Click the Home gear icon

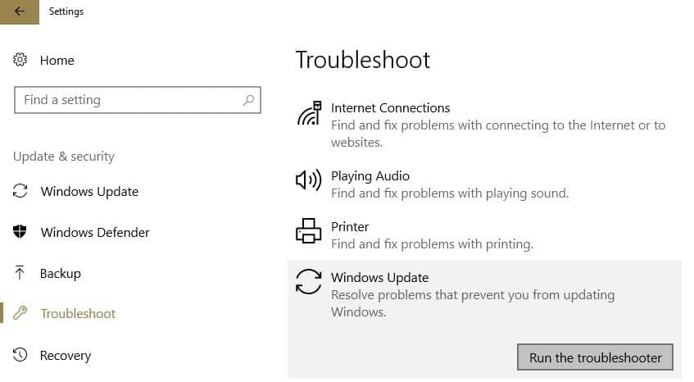[x=20, y=60]
